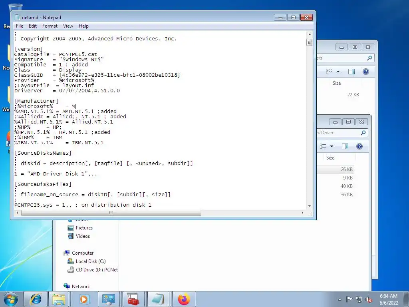
Task: Open the red toolbox taskbar icon
Action: [x=133, y=299]
